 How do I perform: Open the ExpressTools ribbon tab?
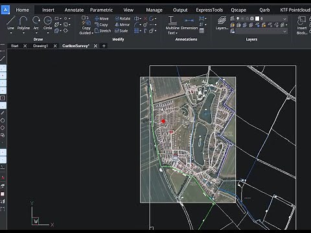pyautogui.click(x=209, y=10)
